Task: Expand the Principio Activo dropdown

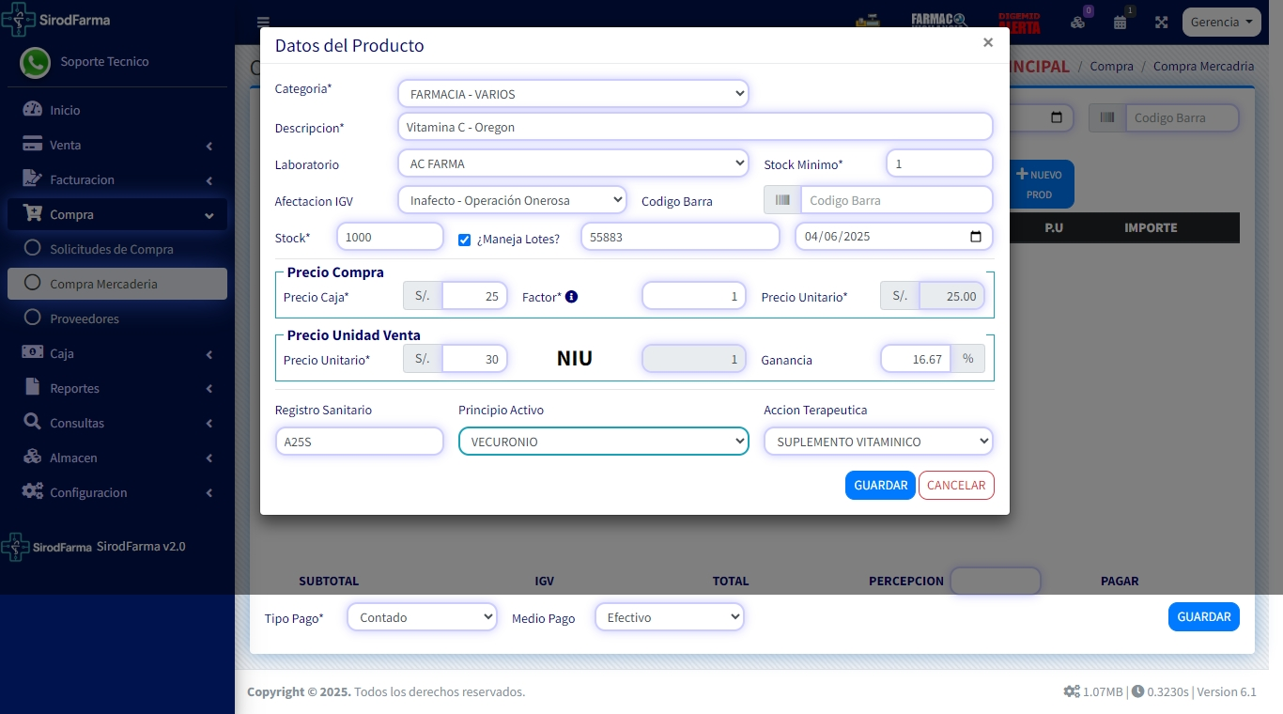Action: point(603,442)
